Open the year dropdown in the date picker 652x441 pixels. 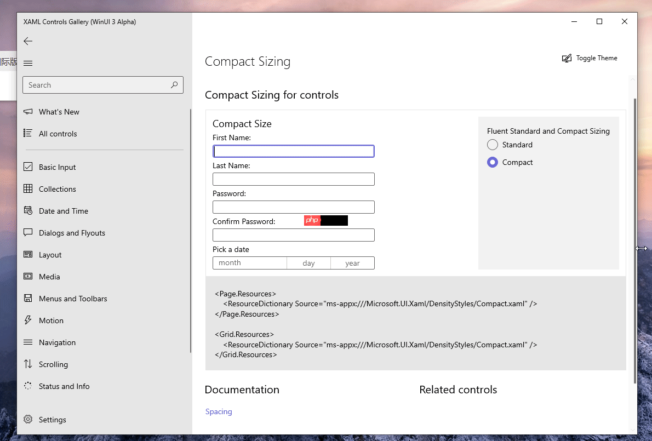pos(352,263)
